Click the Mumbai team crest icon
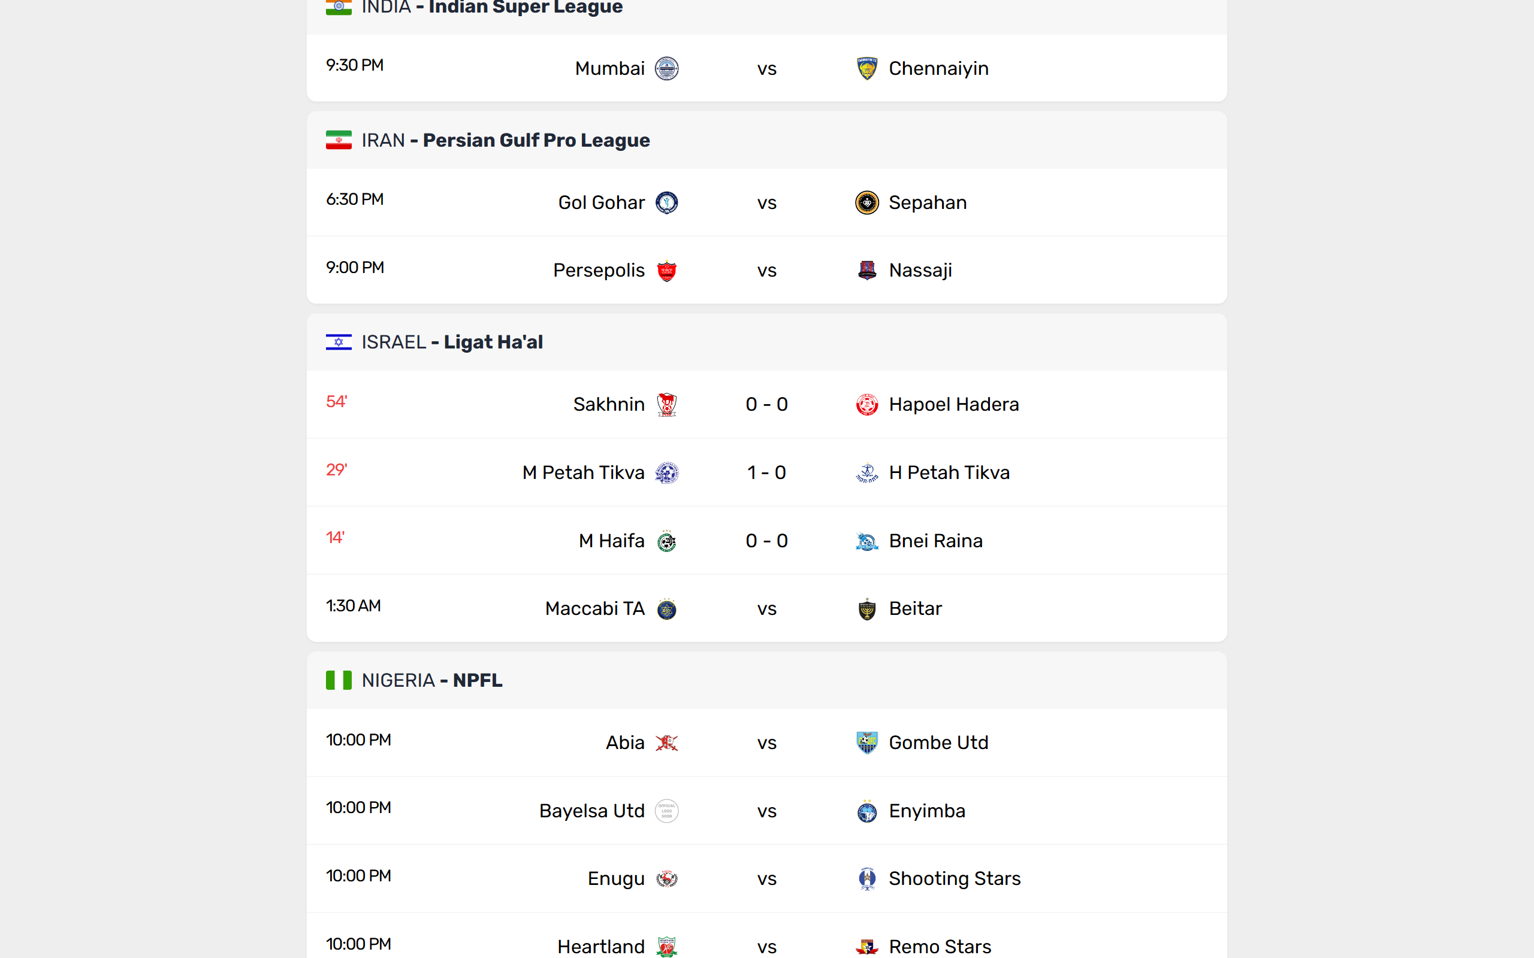The height and width of the screenshot is (958, 1534). tap(666, 68)
